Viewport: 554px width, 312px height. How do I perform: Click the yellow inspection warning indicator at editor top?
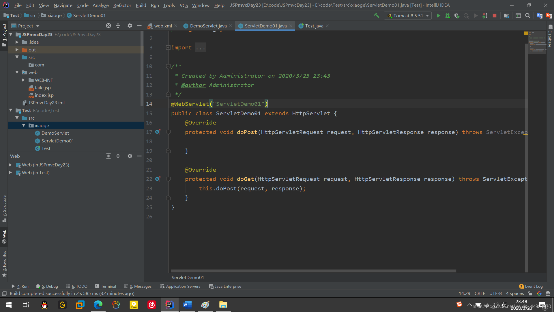pyautogui.click(x=526, y=33)
